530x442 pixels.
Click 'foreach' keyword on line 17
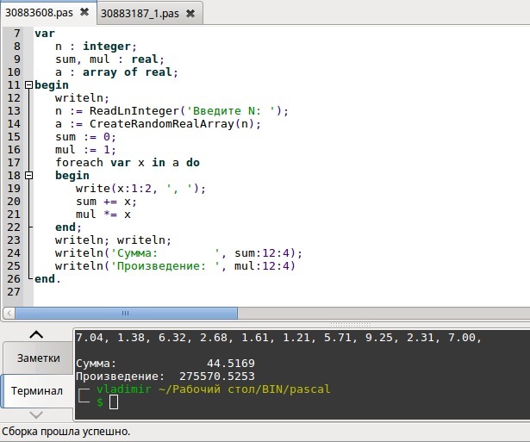(x=79, y=163)
